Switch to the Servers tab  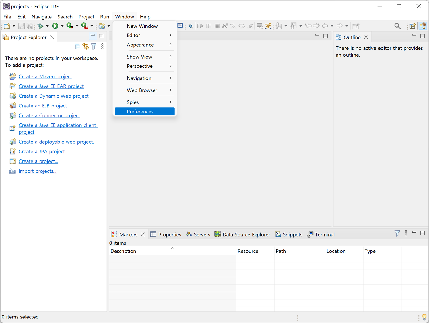point(198,235)
